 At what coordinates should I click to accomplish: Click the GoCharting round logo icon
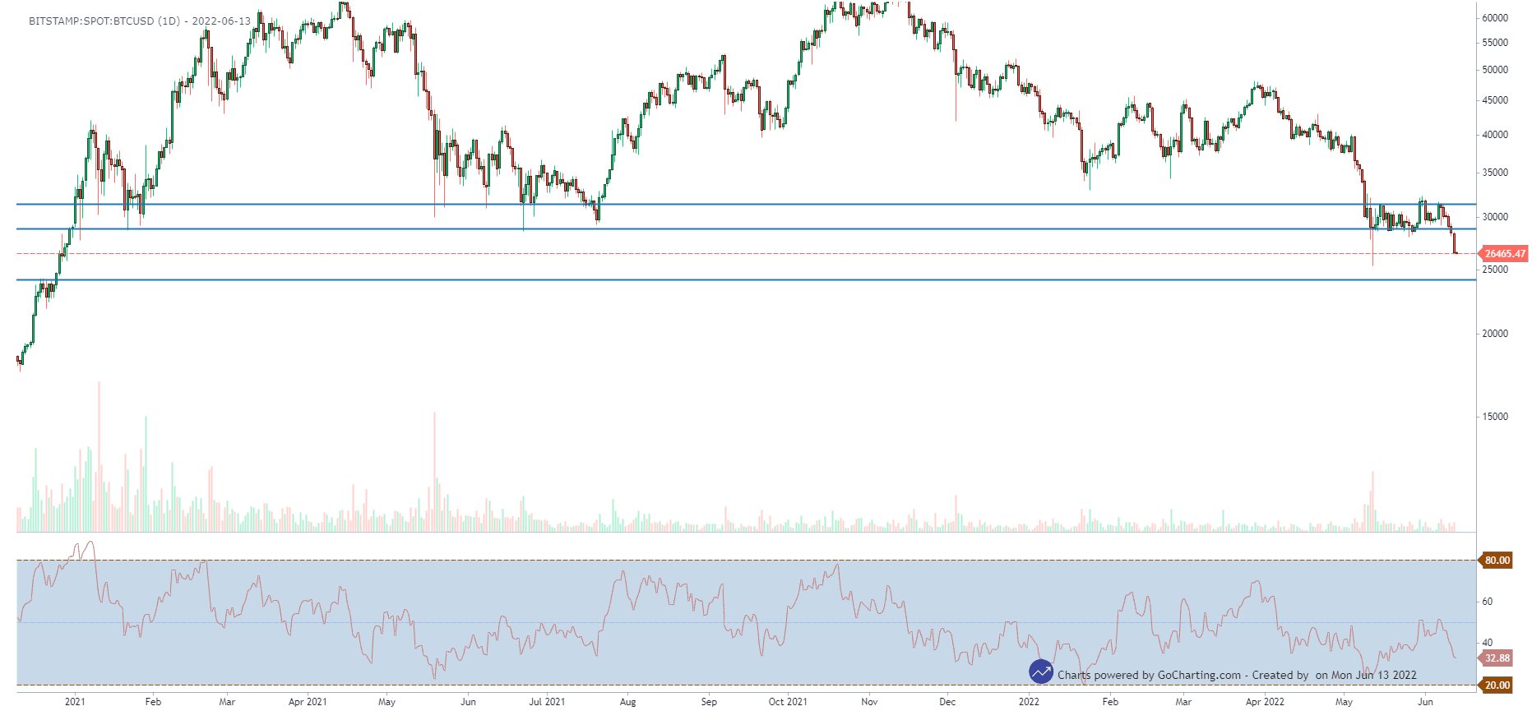(x=1040, y=672)
